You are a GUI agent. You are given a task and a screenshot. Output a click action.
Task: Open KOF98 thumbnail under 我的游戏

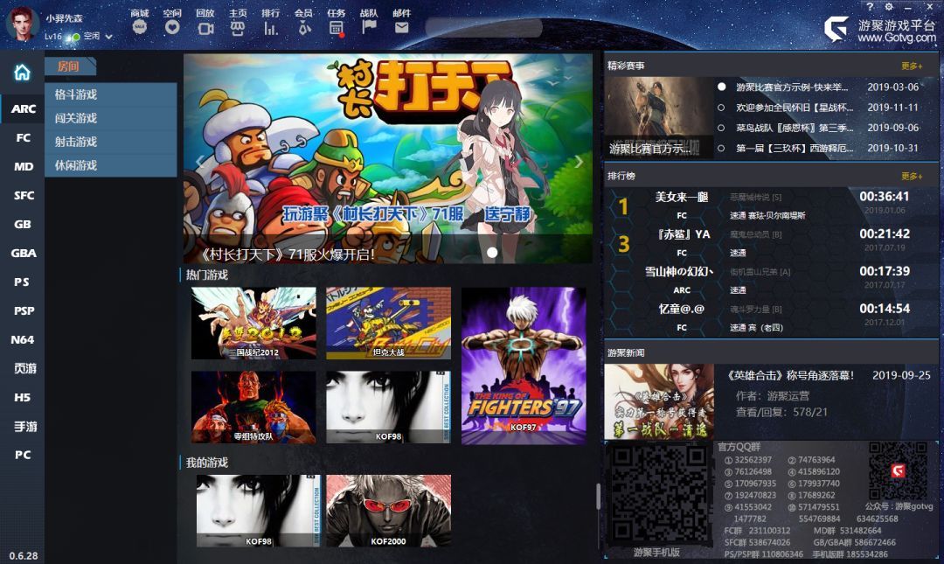coord(258,511)
